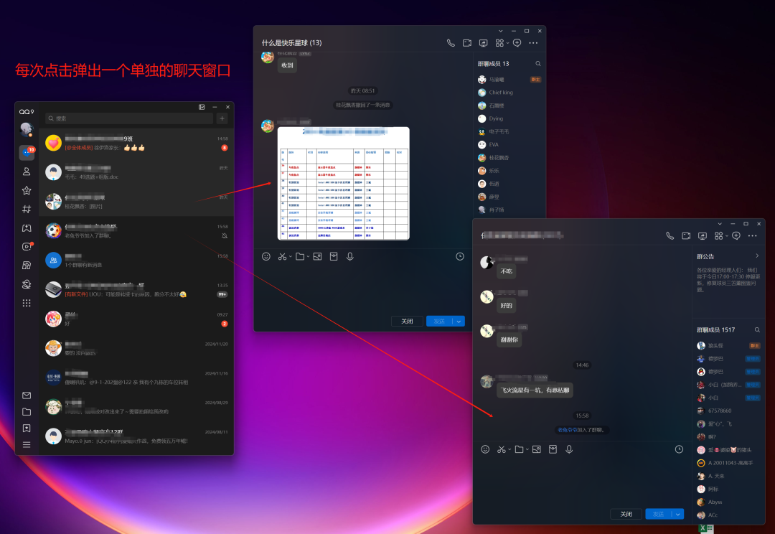Open the star-shaped QQ Space icon in sidebar

point(27,190)
